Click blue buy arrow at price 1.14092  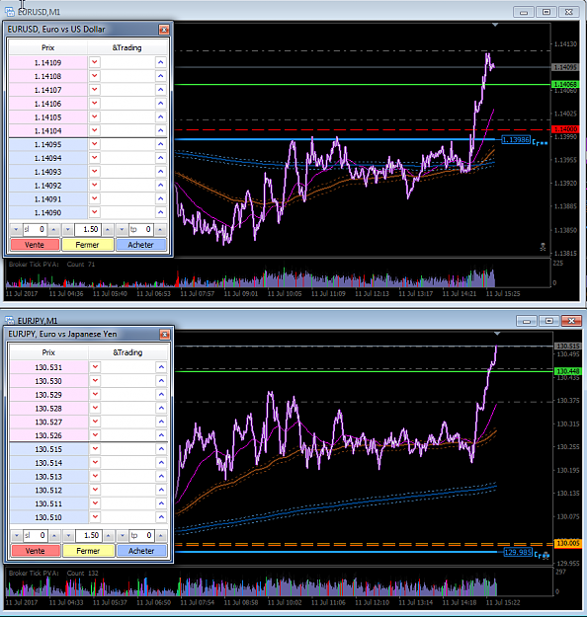click(x=161, y=186)
